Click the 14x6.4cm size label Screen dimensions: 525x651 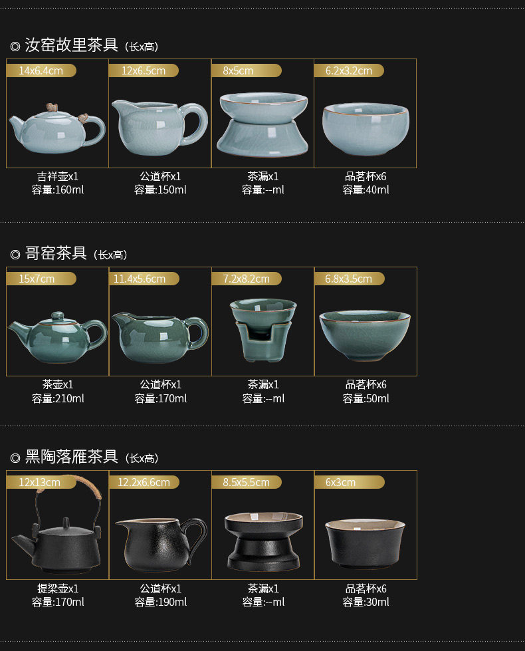point(41,70)
